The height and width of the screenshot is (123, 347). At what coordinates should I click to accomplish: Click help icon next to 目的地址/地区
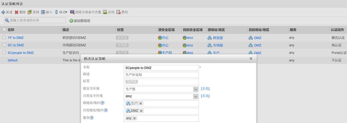106,110
